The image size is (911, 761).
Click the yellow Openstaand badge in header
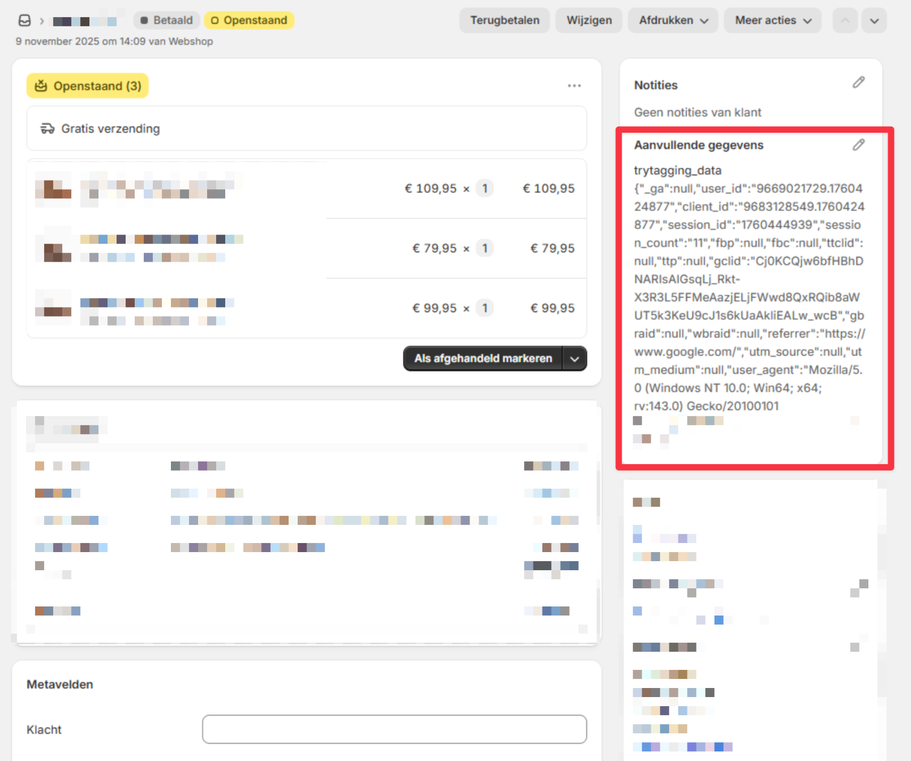coord(249,20)
